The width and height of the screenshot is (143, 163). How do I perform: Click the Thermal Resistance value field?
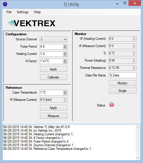click(120, 68)
